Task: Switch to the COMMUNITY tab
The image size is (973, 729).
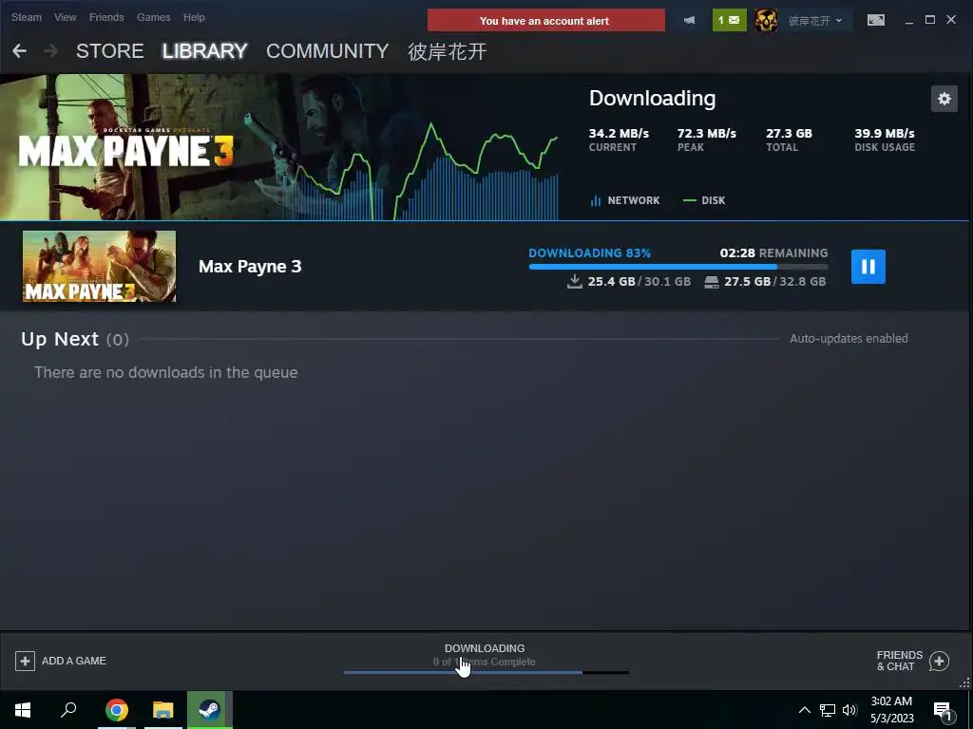Action: click(x=328, y=51)
